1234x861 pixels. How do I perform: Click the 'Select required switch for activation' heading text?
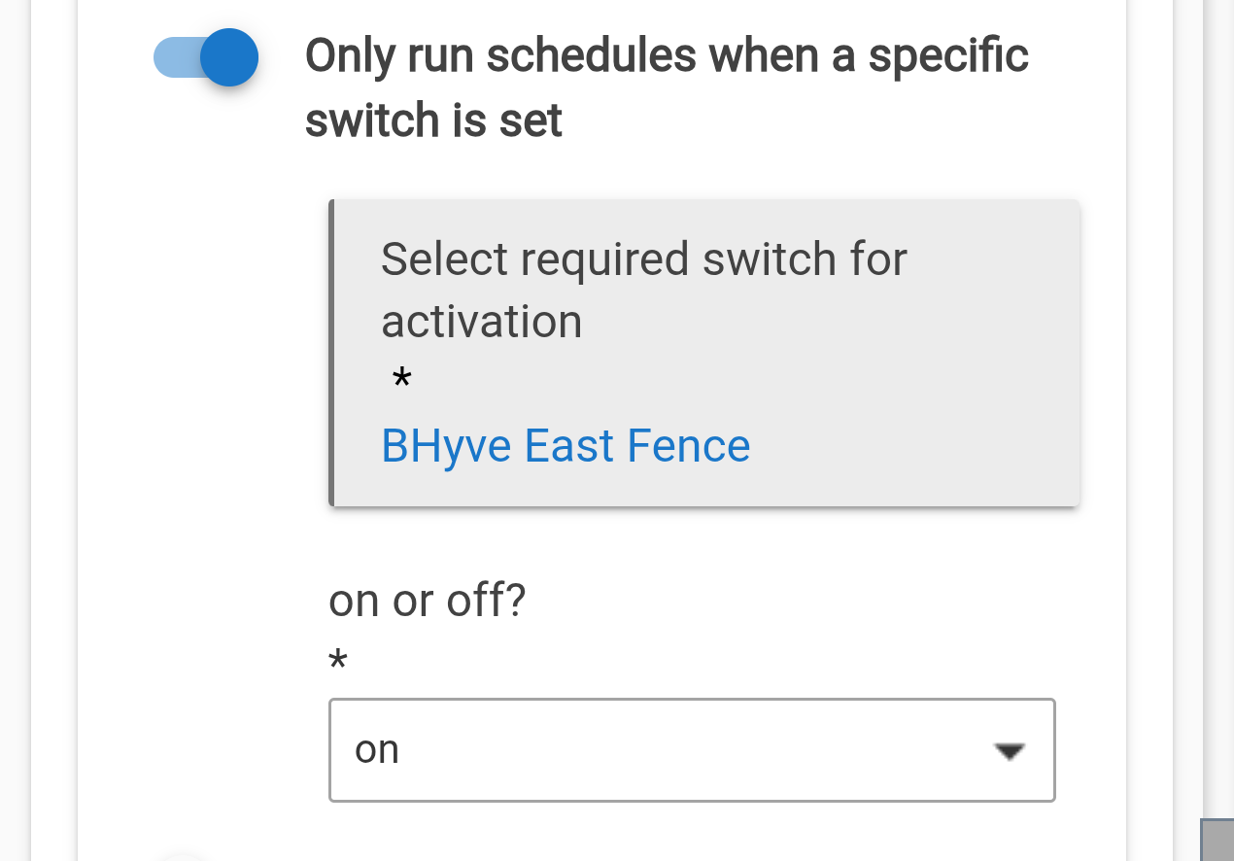[643, 260]
